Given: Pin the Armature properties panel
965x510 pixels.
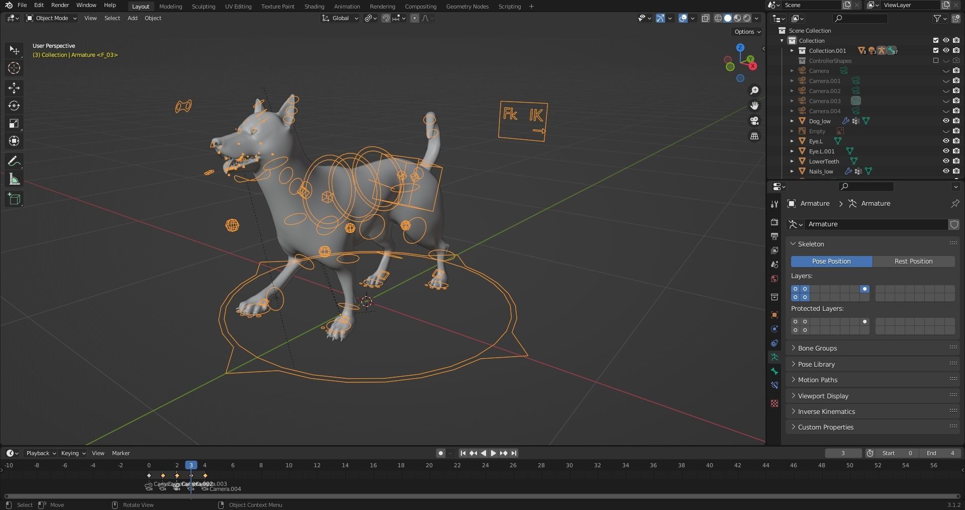Looking at the screenshot, I should pos(954,203).
